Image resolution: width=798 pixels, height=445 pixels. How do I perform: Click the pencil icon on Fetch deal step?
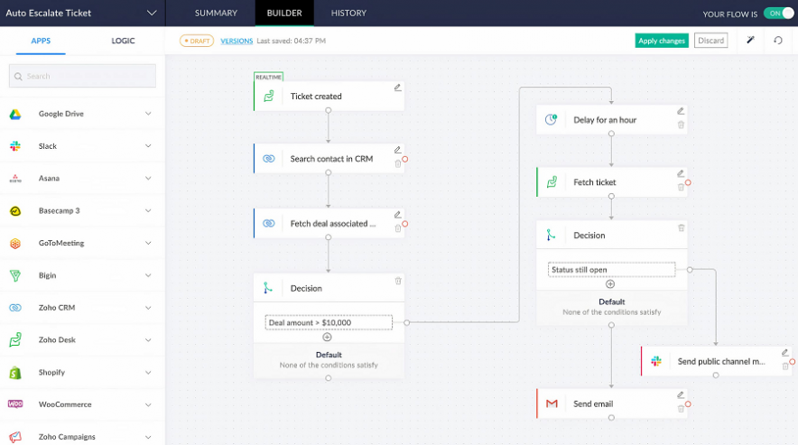point(398,215)
